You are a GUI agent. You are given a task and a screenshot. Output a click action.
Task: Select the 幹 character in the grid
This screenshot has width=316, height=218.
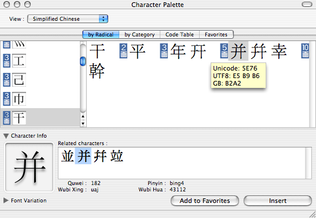coord(97,71)
